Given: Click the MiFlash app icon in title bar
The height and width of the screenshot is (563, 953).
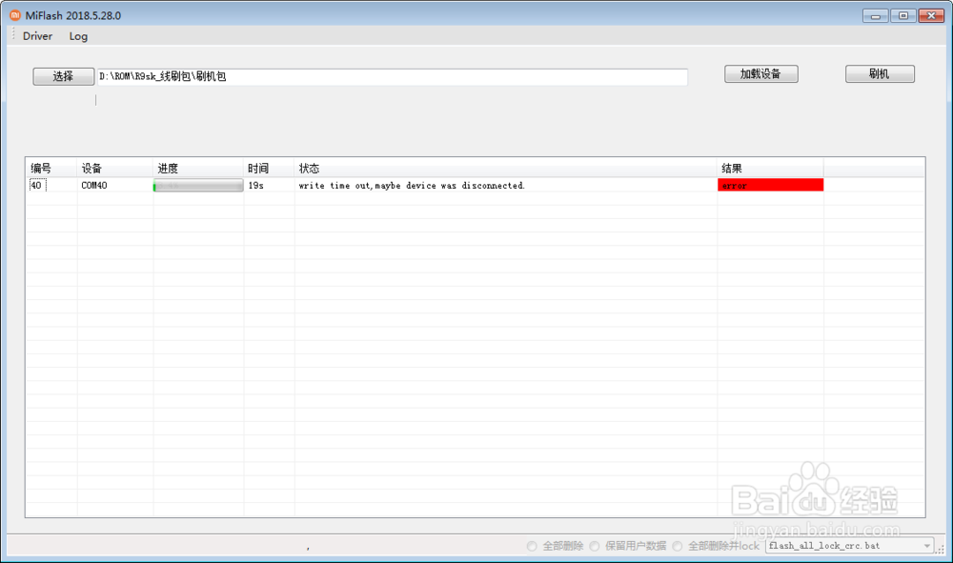Looking at the screenshot, I should coord(15,15).
